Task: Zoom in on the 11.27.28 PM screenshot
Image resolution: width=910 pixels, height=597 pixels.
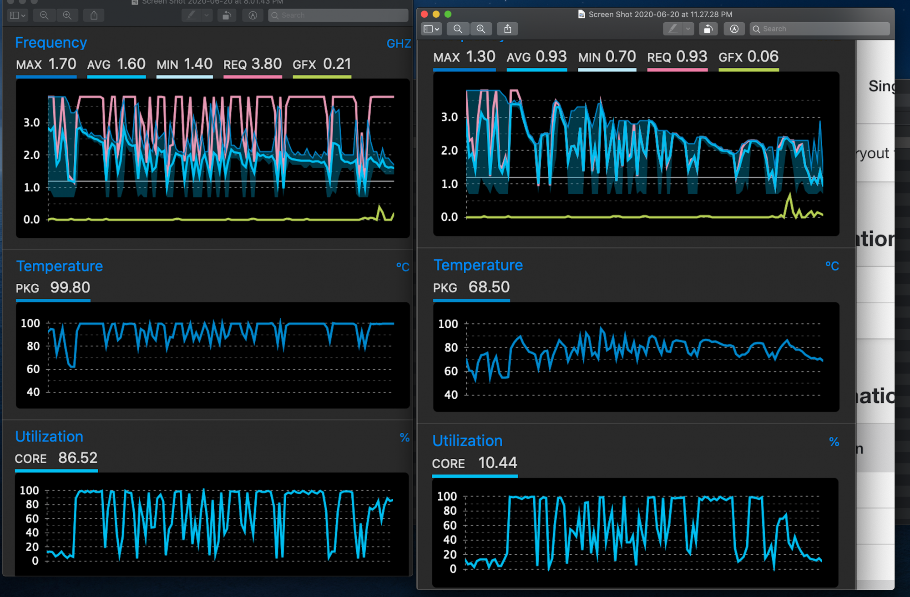Action: (481, 29)
